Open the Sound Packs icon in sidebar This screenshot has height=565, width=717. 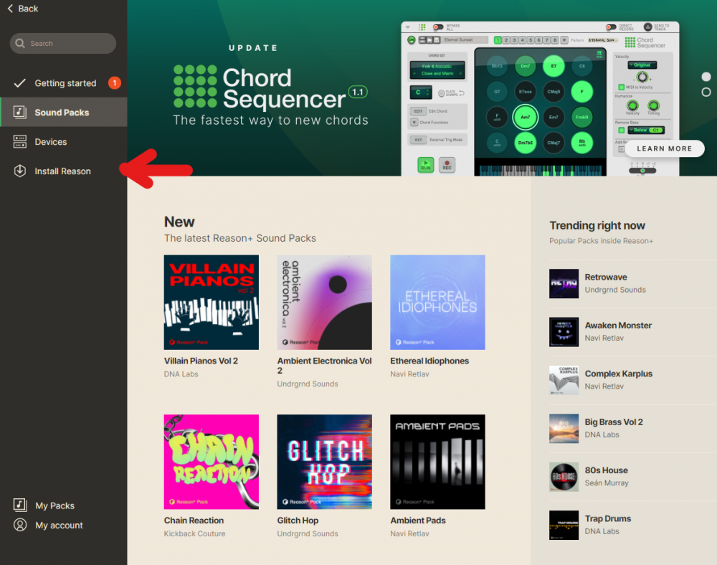tap(19, 113)
